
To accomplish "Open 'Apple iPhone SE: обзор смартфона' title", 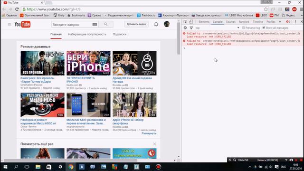I will point(128,122).
